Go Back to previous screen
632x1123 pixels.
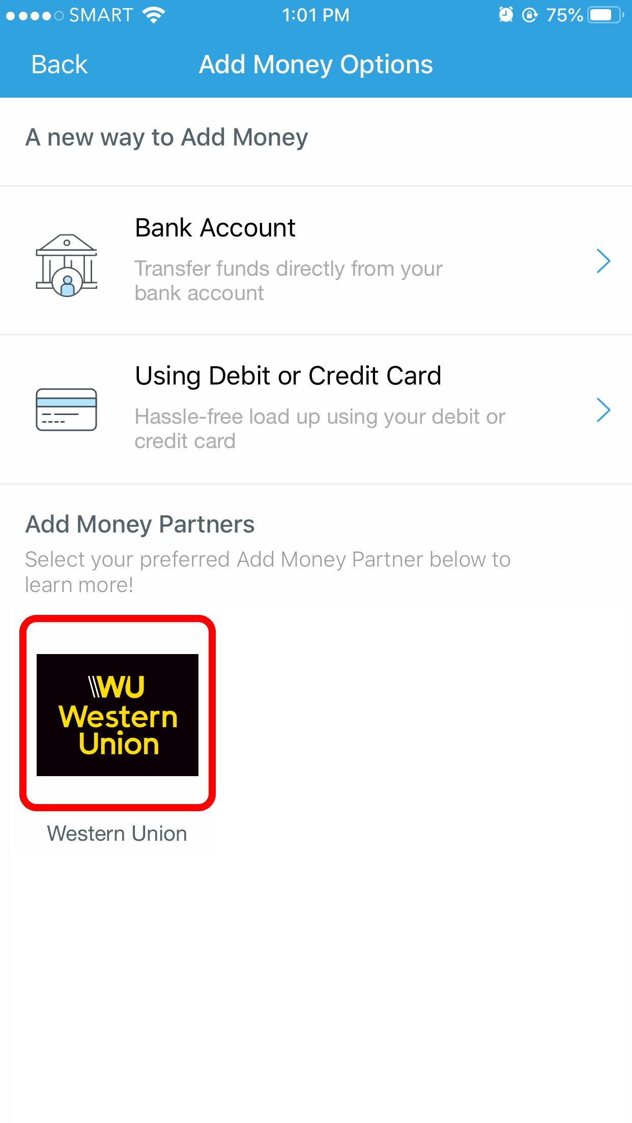(x=60, y=65)
